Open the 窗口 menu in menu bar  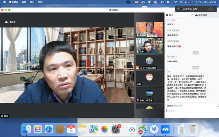(32, 2)
